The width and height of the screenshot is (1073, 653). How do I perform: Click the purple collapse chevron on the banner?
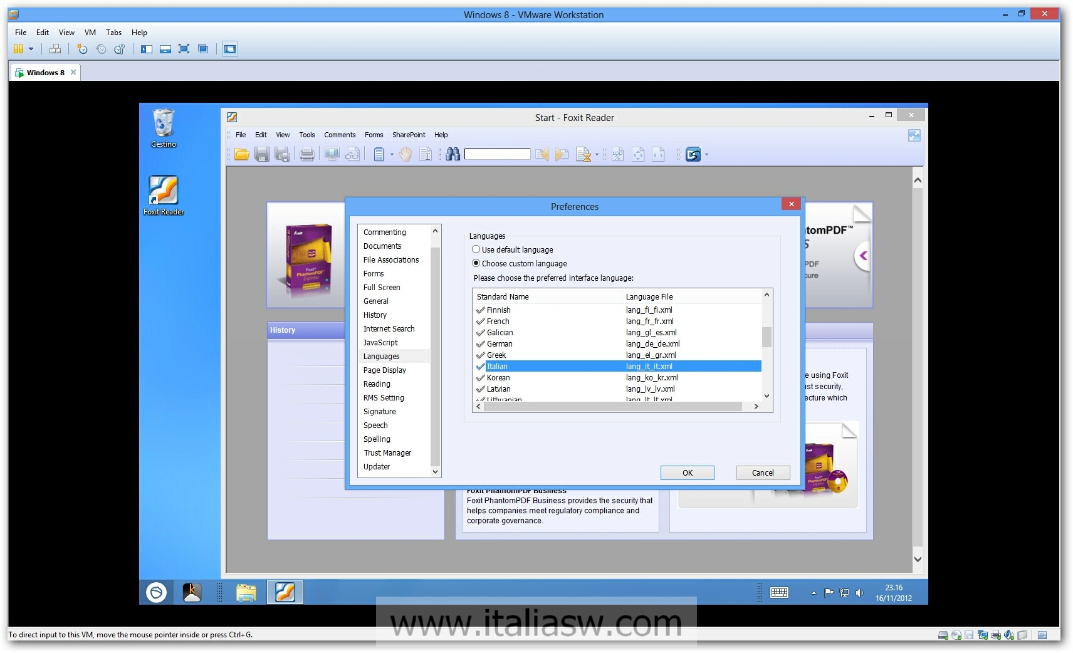[864, 256]
